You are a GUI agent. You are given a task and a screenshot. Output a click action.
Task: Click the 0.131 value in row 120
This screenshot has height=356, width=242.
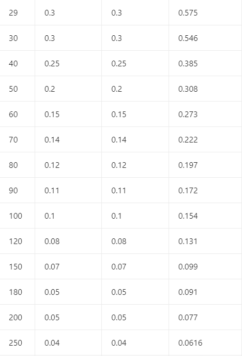205,241
